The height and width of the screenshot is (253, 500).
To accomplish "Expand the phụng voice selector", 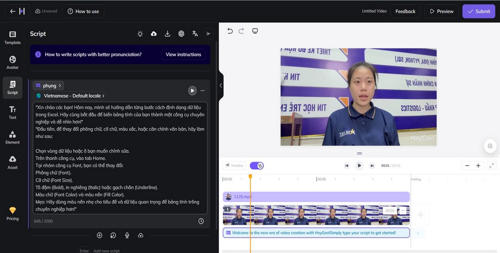I will pos(48,85).
